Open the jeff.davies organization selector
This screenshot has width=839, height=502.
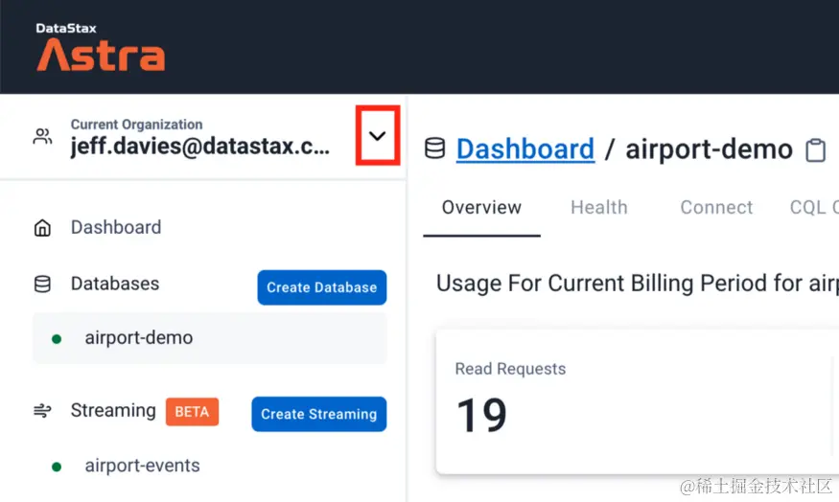coord(199,147)
